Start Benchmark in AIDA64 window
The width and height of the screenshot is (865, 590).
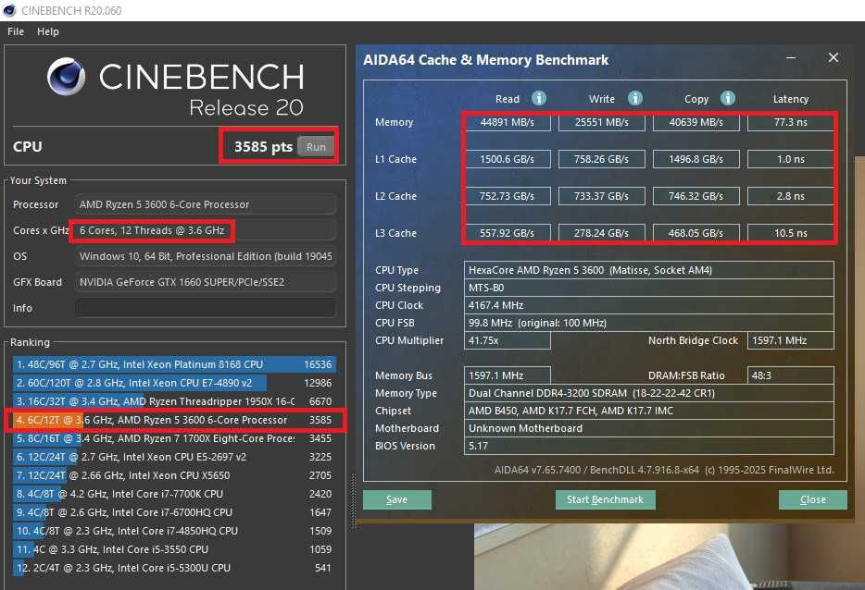[x=605, y=499]
